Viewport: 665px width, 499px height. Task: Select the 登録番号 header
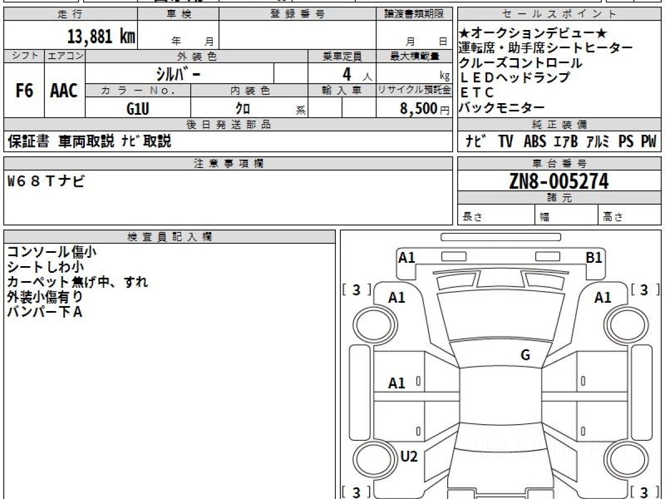298,14
